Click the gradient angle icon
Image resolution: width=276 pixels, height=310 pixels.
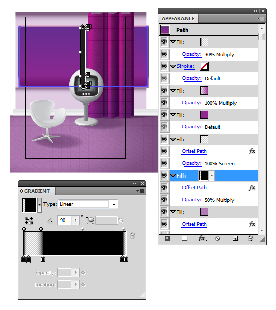pos(50,220)
